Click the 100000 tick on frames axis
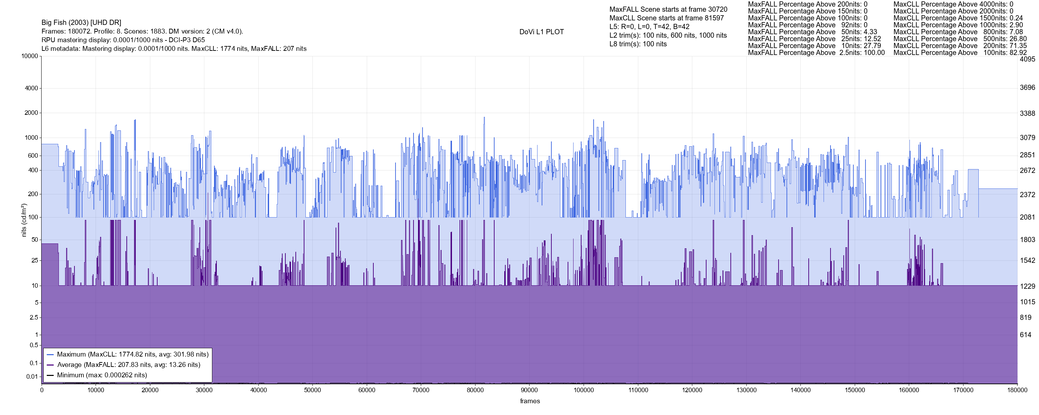The width and height of the screenshot is (1039, 415). 584,390
